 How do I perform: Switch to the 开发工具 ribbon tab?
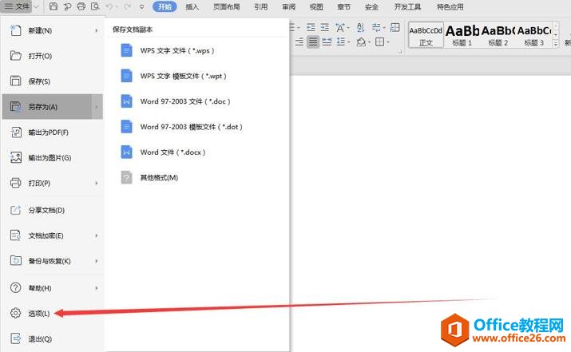pos(407,6)
